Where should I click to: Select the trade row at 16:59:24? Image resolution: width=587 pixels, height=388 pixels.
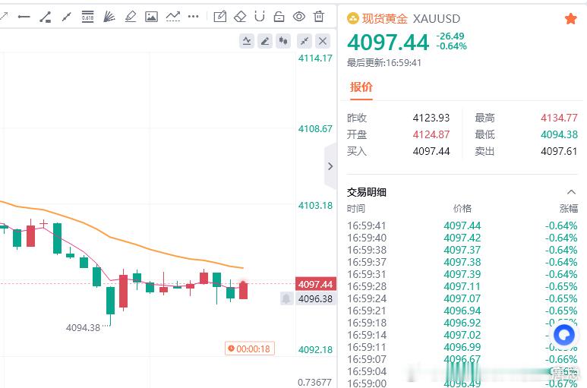[x=462, y=298]
